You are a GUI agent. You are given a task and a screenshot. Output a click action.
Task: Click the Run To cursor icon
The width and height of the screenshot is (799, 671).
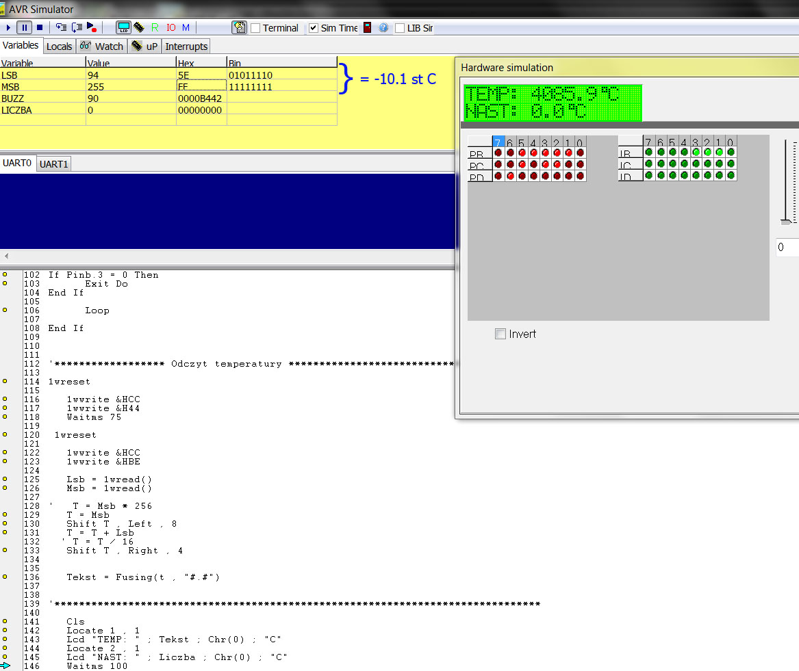coord(92,27)
